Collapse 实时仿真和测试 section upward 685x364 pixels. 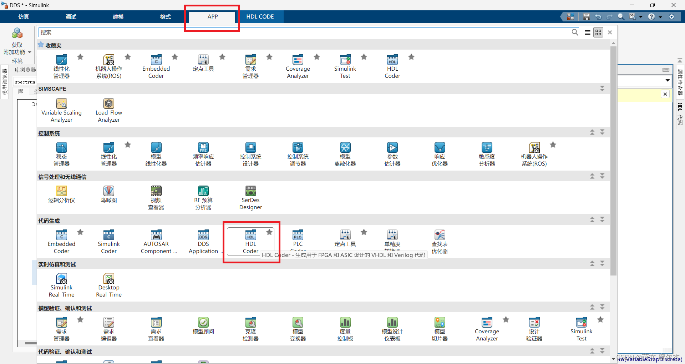[592, 264]
